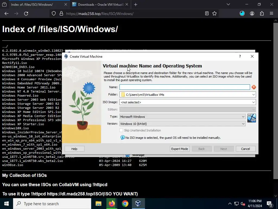Click the Windows 10 64-bit OS icon

click(x=252, y=118)
